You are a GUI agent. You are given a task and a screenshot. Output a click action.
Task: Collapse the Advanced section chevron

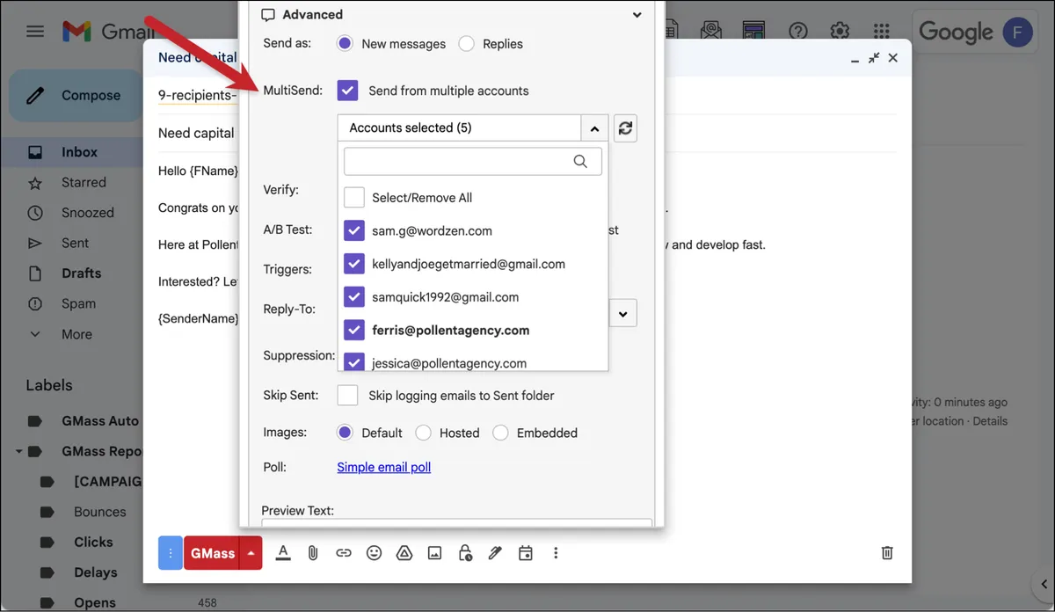pos(637,15)
